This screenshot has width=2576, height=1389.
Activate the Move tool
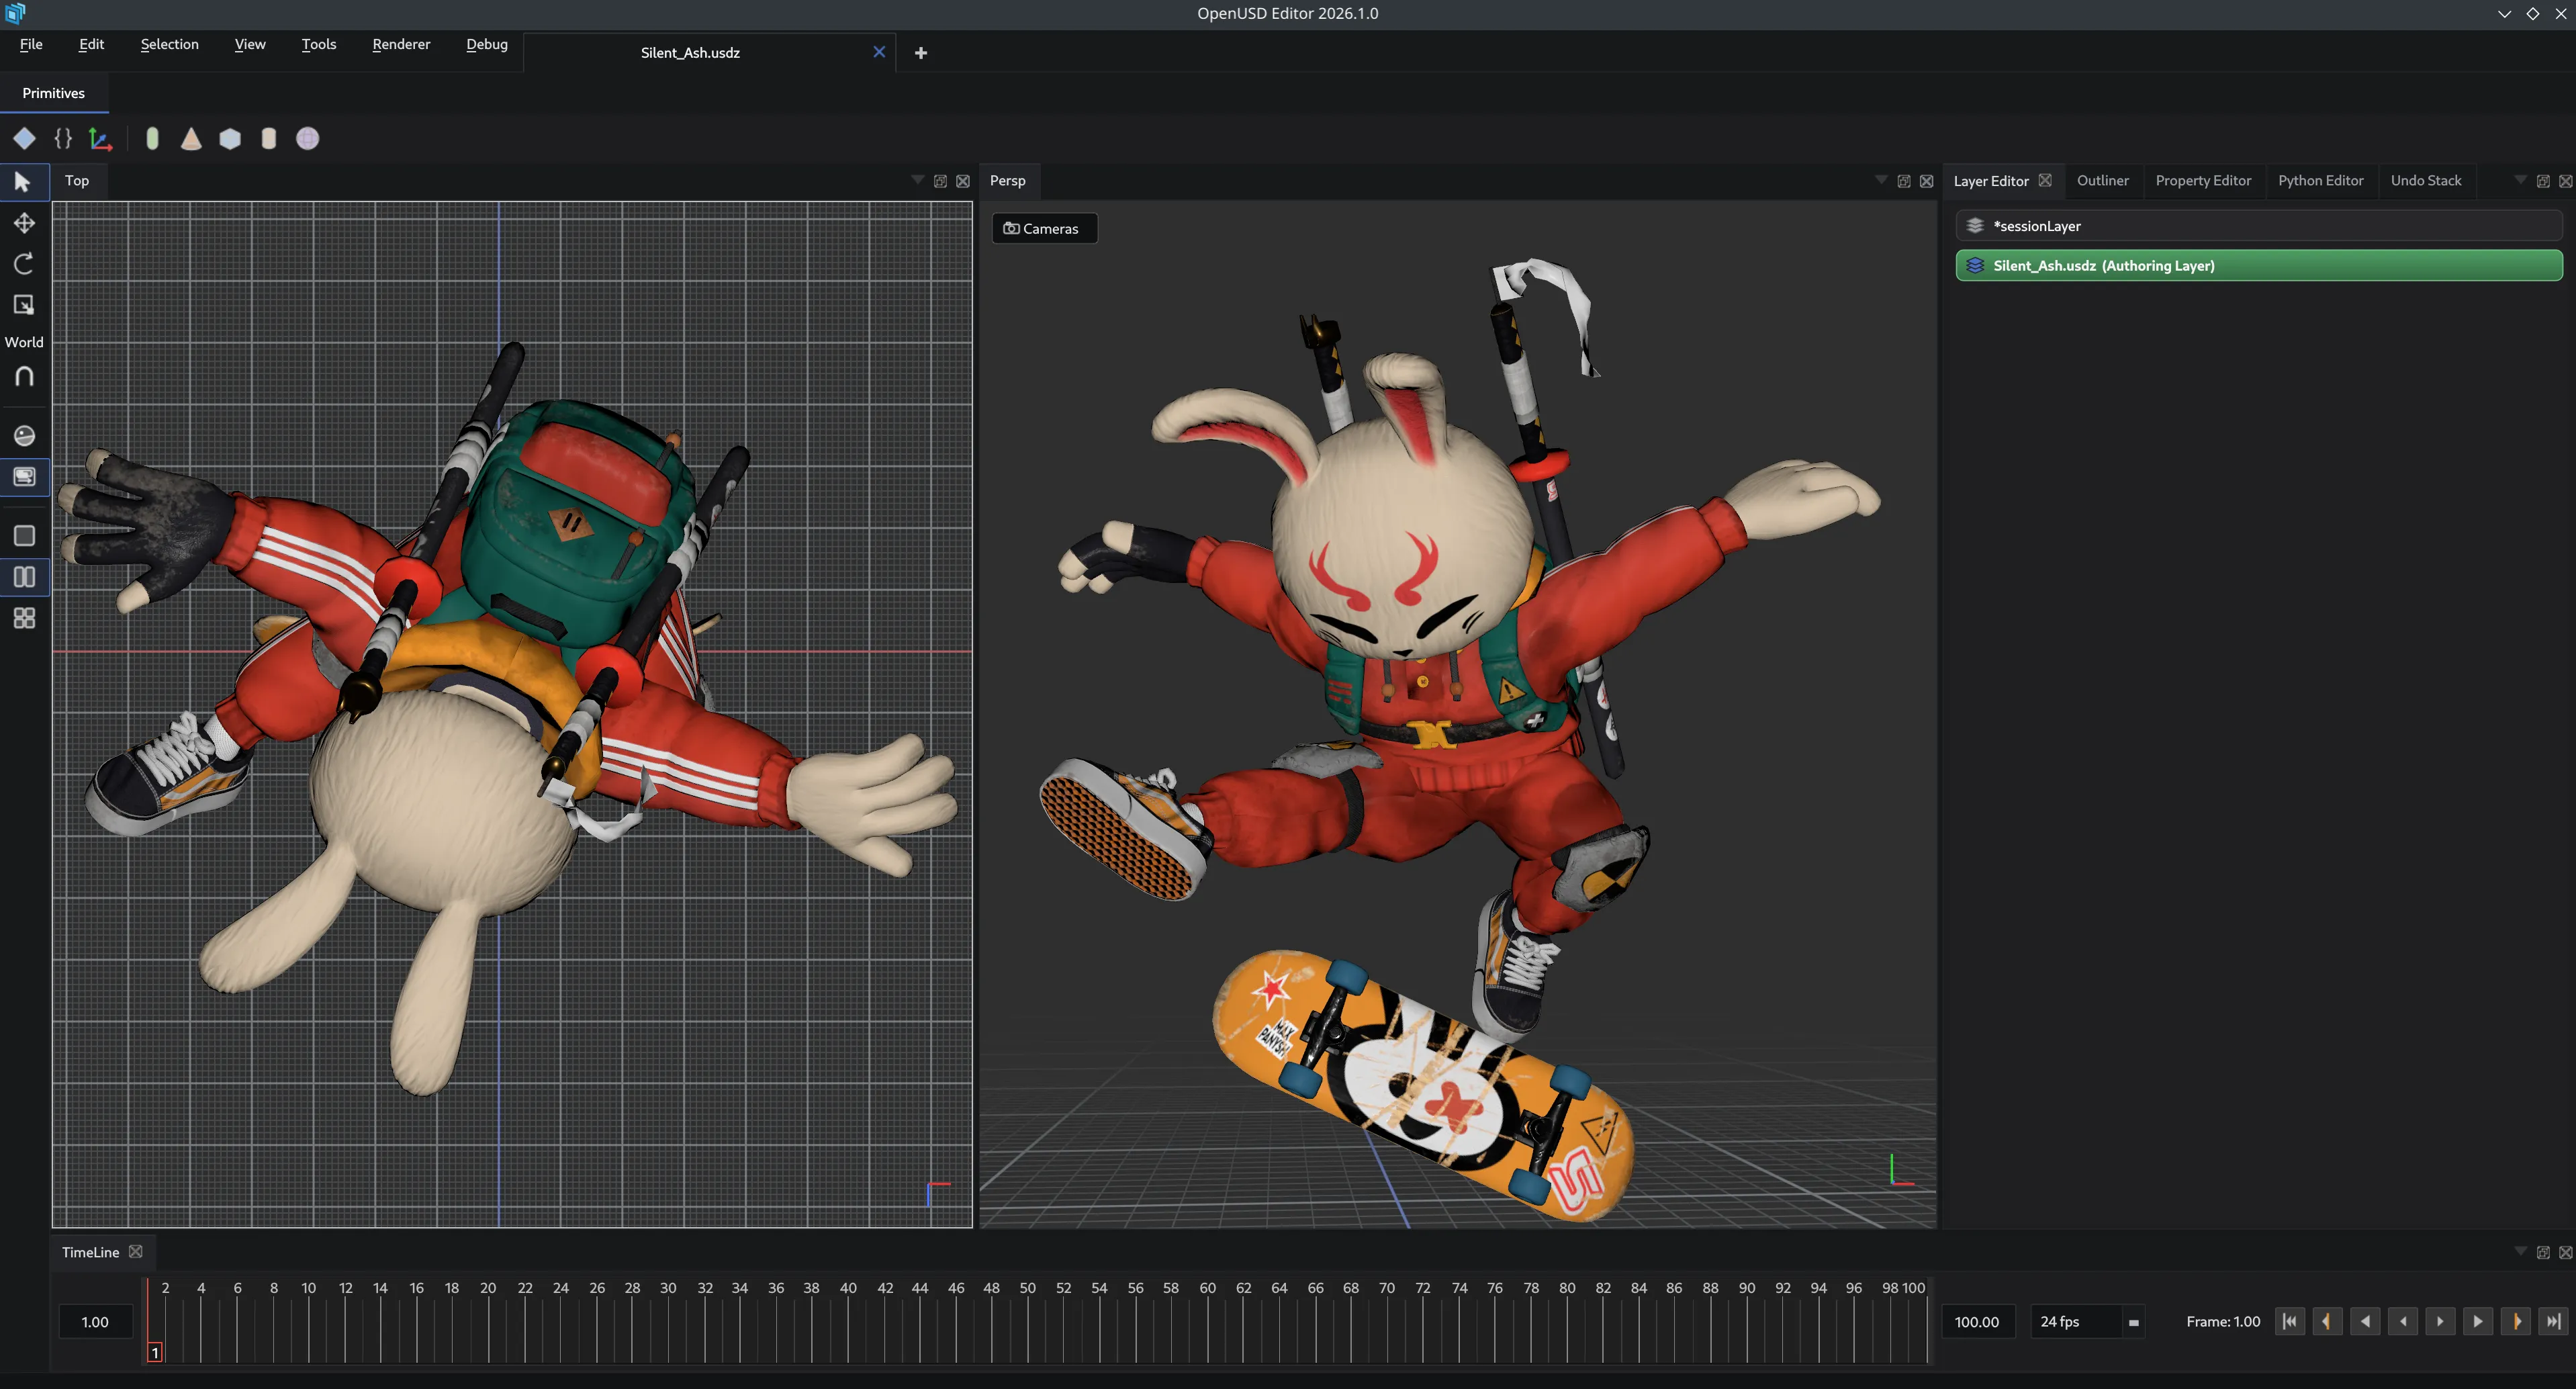click(x=24, y=223)
